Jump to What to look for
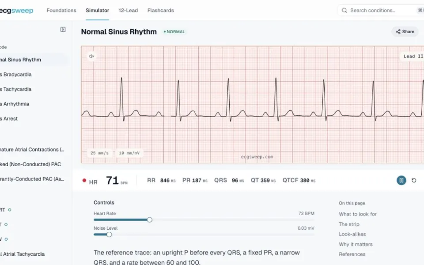 pos(357,214)
